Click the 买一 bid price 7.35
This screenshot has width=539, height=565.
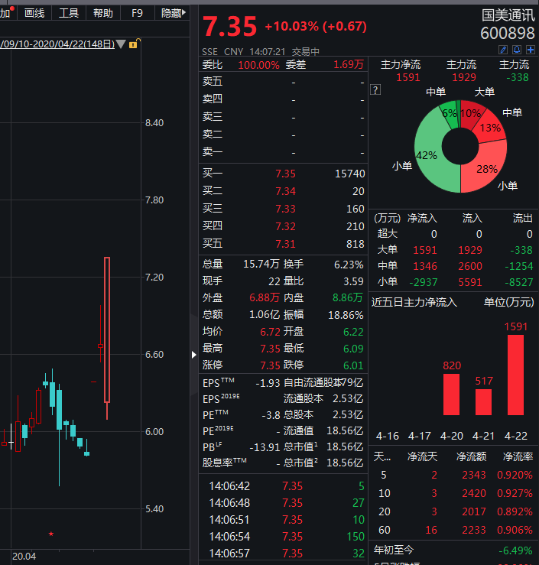pyautogui.click(x=285, y=174)
